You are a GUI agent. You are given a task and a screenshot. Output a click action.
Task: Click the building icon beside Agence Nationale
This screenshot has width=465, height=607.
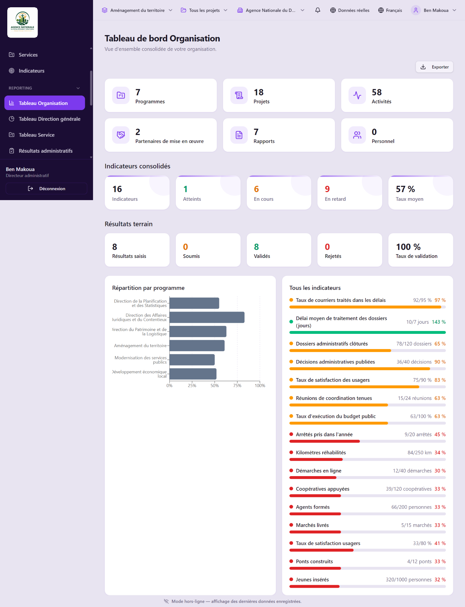(240, 10)
